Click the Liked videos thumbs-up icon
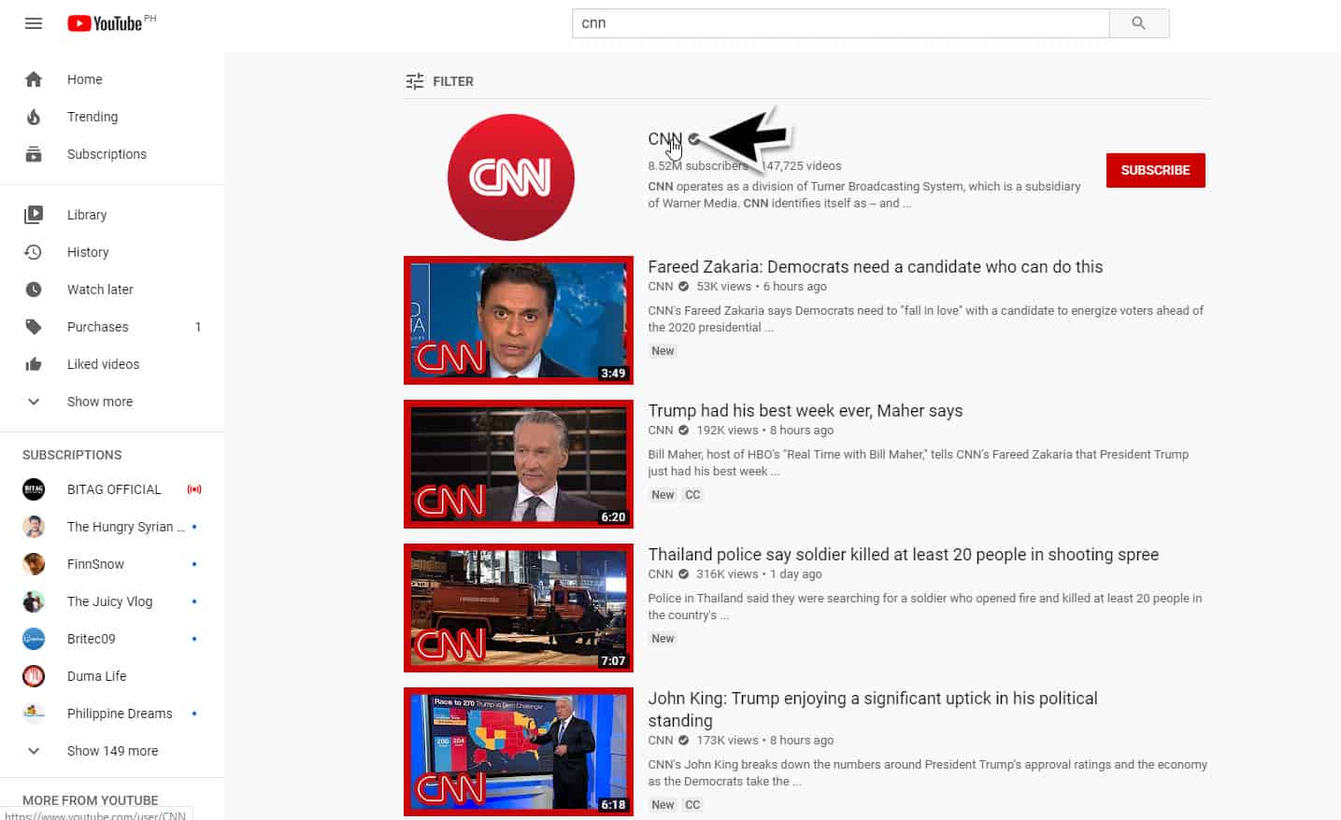Image resolution: width=1341 pixels, height=820 pixels. click(34, 364)
